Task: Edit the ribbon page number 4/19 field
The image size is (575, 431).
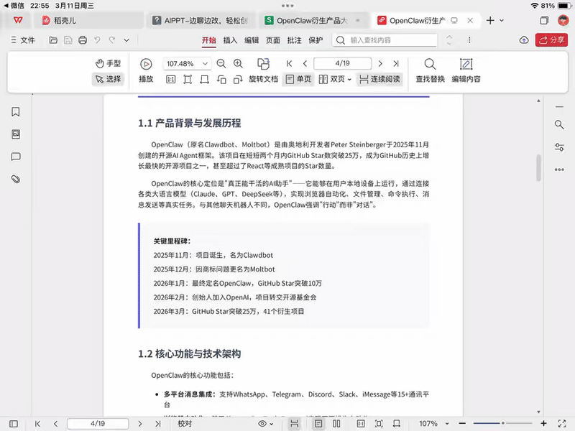Action: (x=343, y=63)
